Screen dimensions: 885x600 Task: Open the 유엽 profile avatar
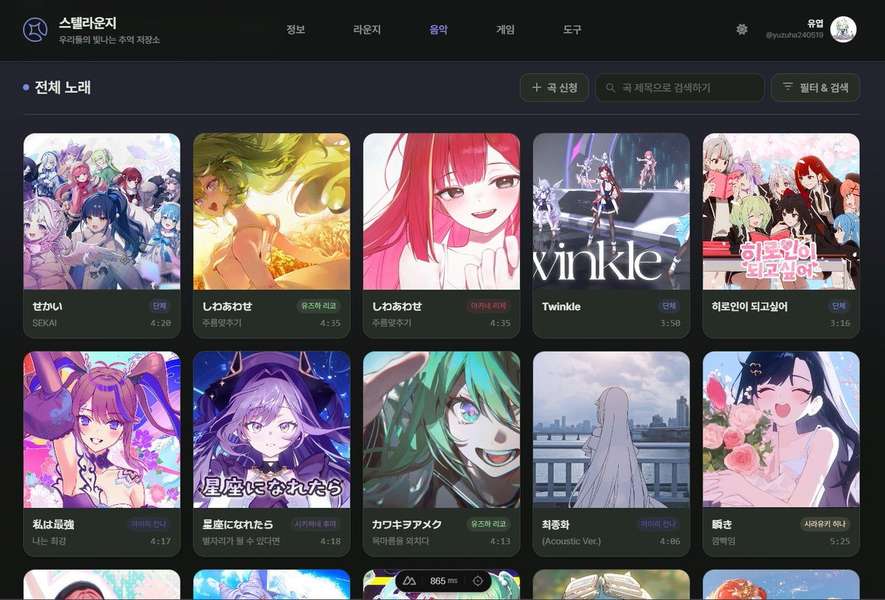click(x=843, y=29)
